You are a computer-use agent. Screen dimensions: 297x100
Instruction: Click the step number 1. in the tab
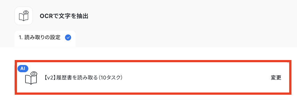(x=21, y=38)
